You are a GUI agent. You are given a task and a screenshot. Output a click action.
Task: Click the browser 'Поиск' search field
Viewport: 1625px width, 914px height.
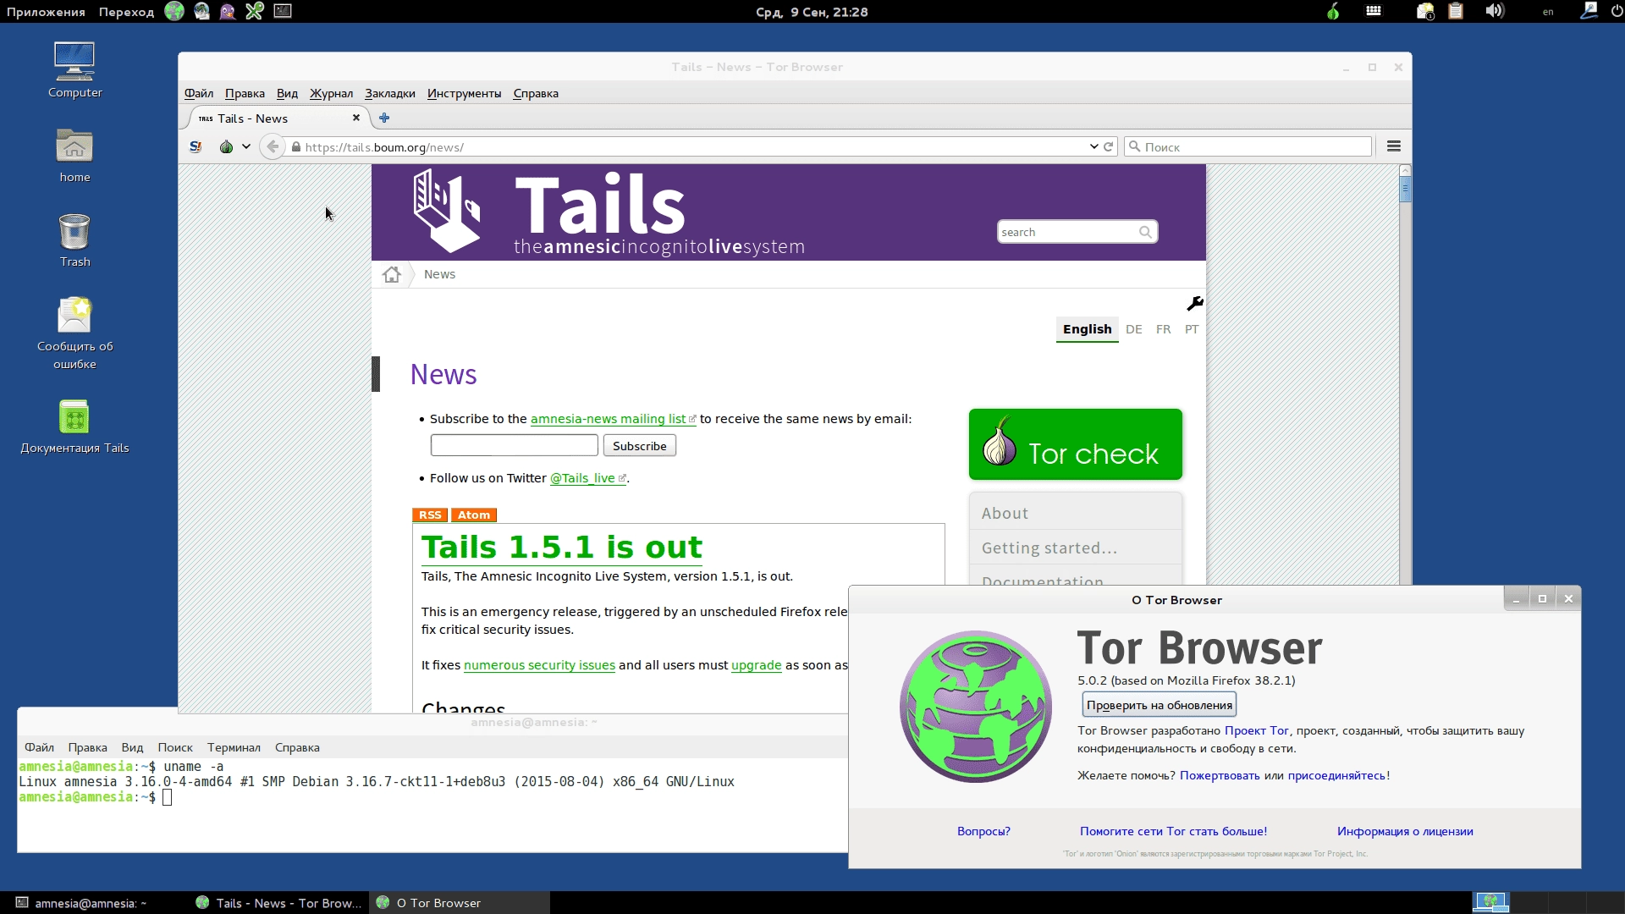(x=1248, y=147)
